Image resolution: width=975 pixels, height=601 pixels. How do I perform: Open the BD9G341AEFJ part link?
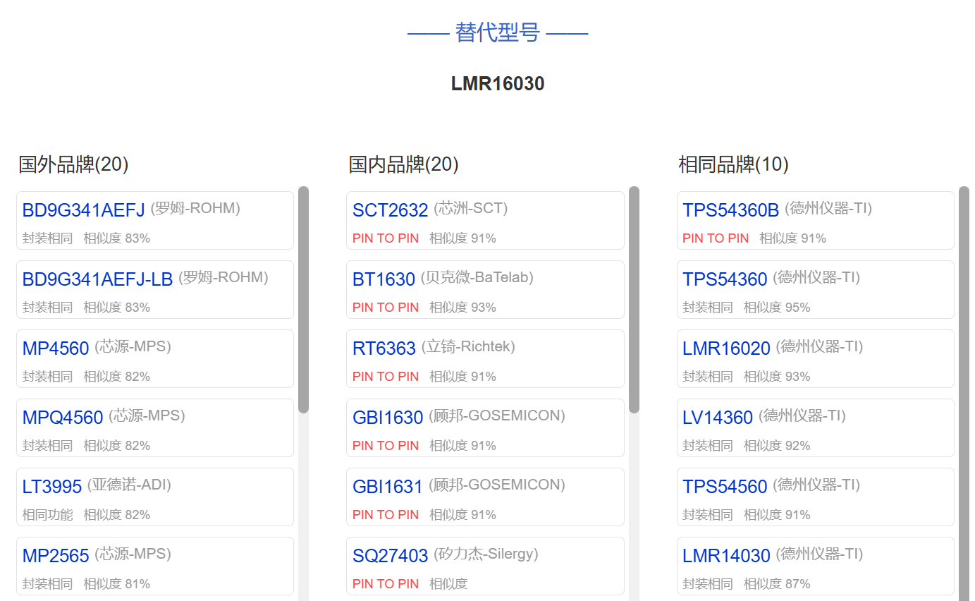[x=83, y=210]
